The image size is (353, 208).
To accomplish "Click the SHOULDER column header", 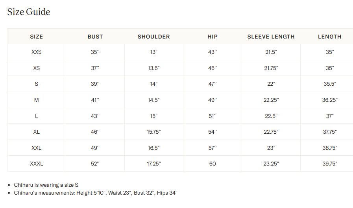I will 154,37.
